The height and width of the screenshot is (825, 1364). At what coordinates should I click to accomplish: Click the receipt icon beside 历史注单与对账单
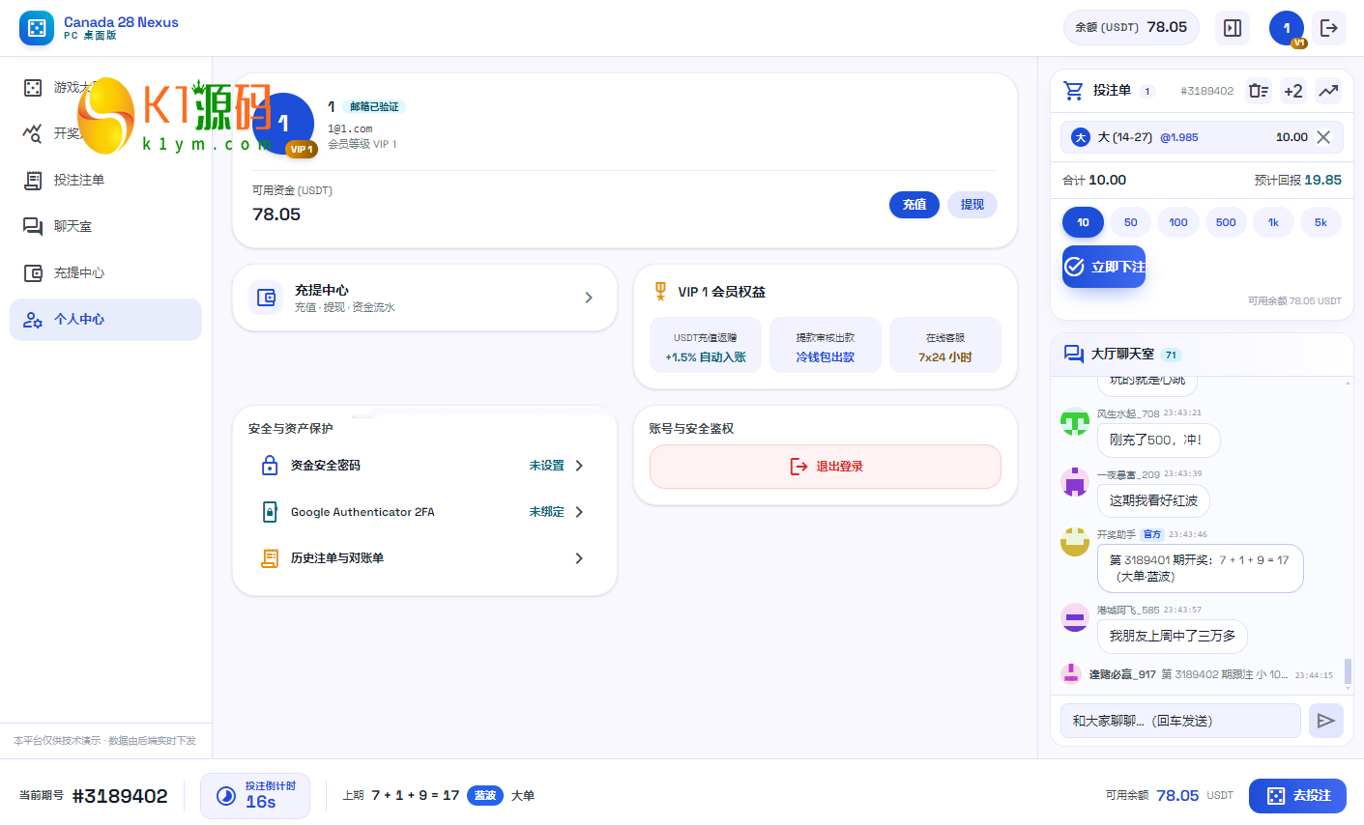tap(270, 558)
